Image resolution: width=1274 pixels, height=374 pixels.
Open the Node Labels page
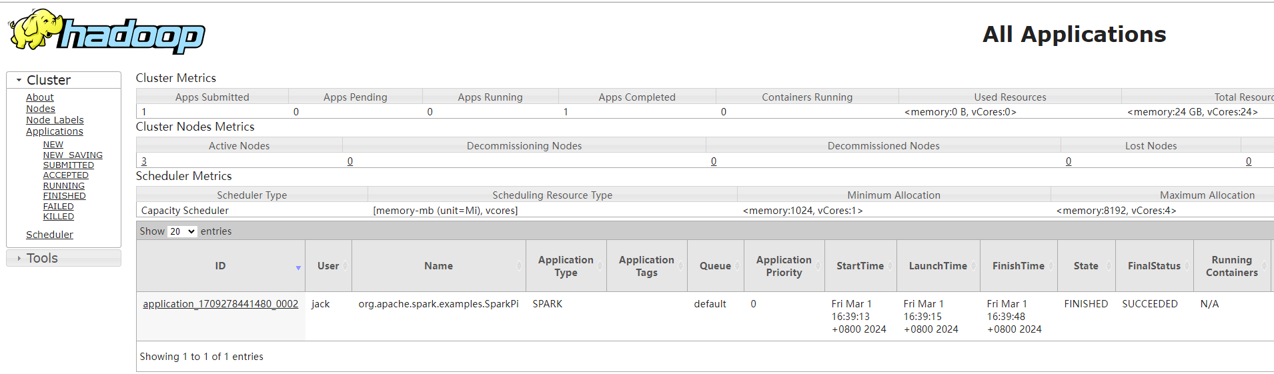tap(55, 120)
